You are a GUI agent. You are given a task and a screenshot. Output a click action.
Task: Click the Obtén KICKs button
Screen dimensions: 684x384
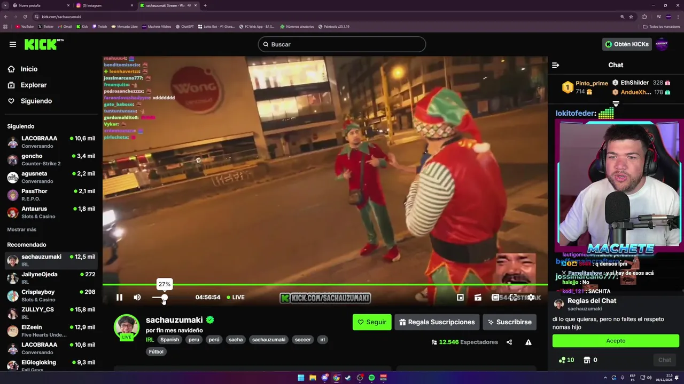[x=627, y=44]
